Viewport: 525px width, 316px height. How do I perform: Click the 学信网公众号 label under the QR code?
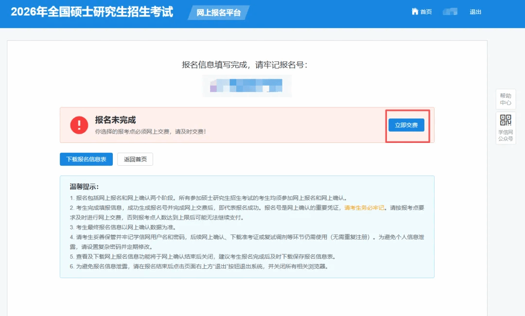[x=506, y=135]
